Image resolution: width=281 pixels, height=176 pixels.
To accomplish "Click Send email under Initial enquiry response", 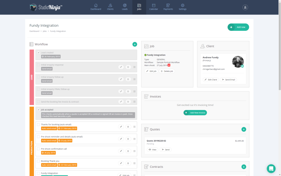I will point(47,69).
